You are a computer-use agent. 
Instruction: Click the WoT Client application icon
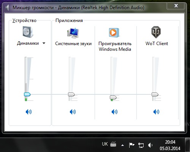[x=156, y=32]
